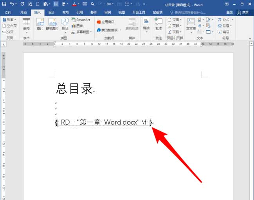Insert a 图表 (Chart)
Image resolution: width=254 pixels, height=200 pixels.
[77, 26]
